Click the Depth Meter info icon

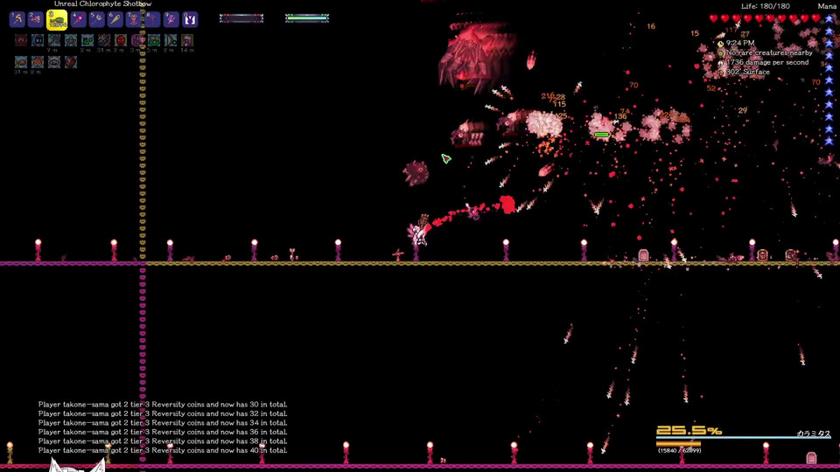click(x=720, y=73)
